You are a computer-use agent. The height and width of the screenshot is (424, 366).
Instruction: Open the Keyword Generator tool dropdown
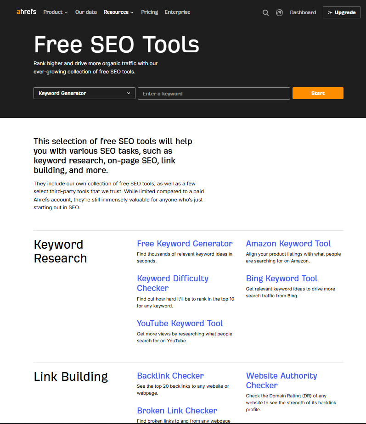pos(84,93)
